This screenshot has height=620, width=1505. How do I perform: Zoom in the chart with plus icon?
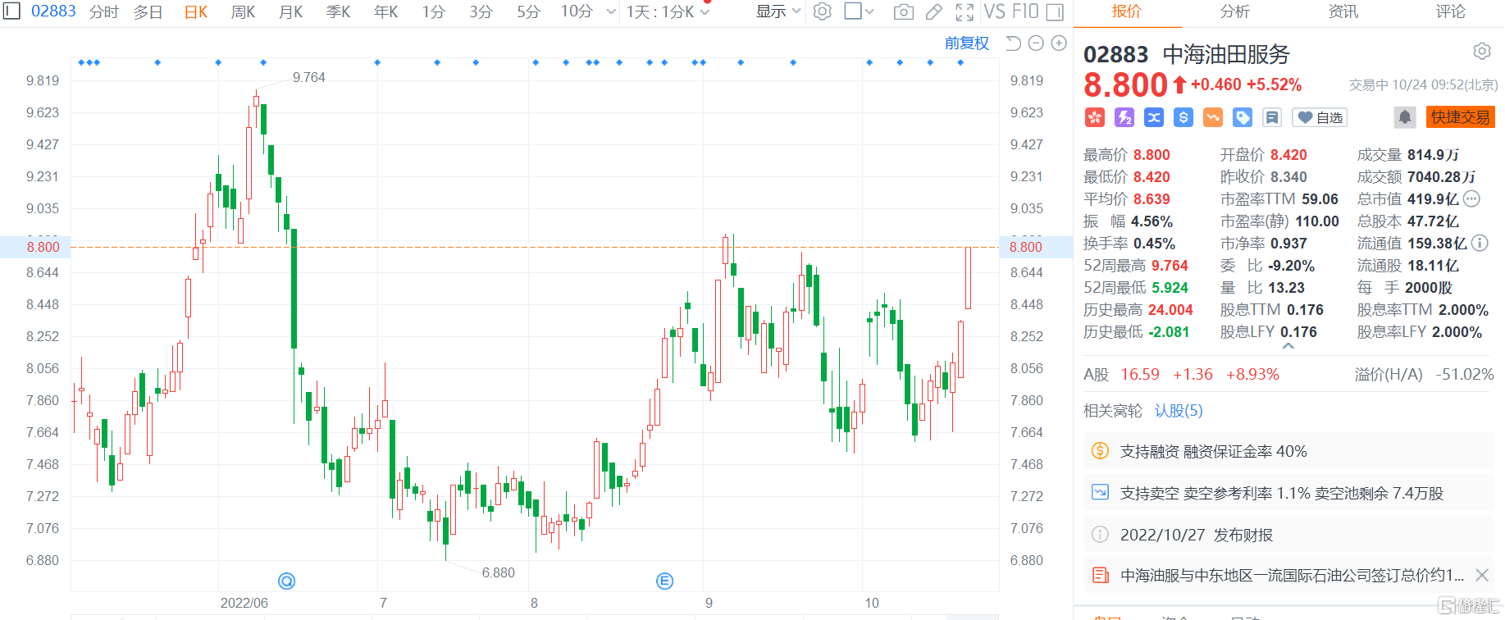[x=1059, y=43]
